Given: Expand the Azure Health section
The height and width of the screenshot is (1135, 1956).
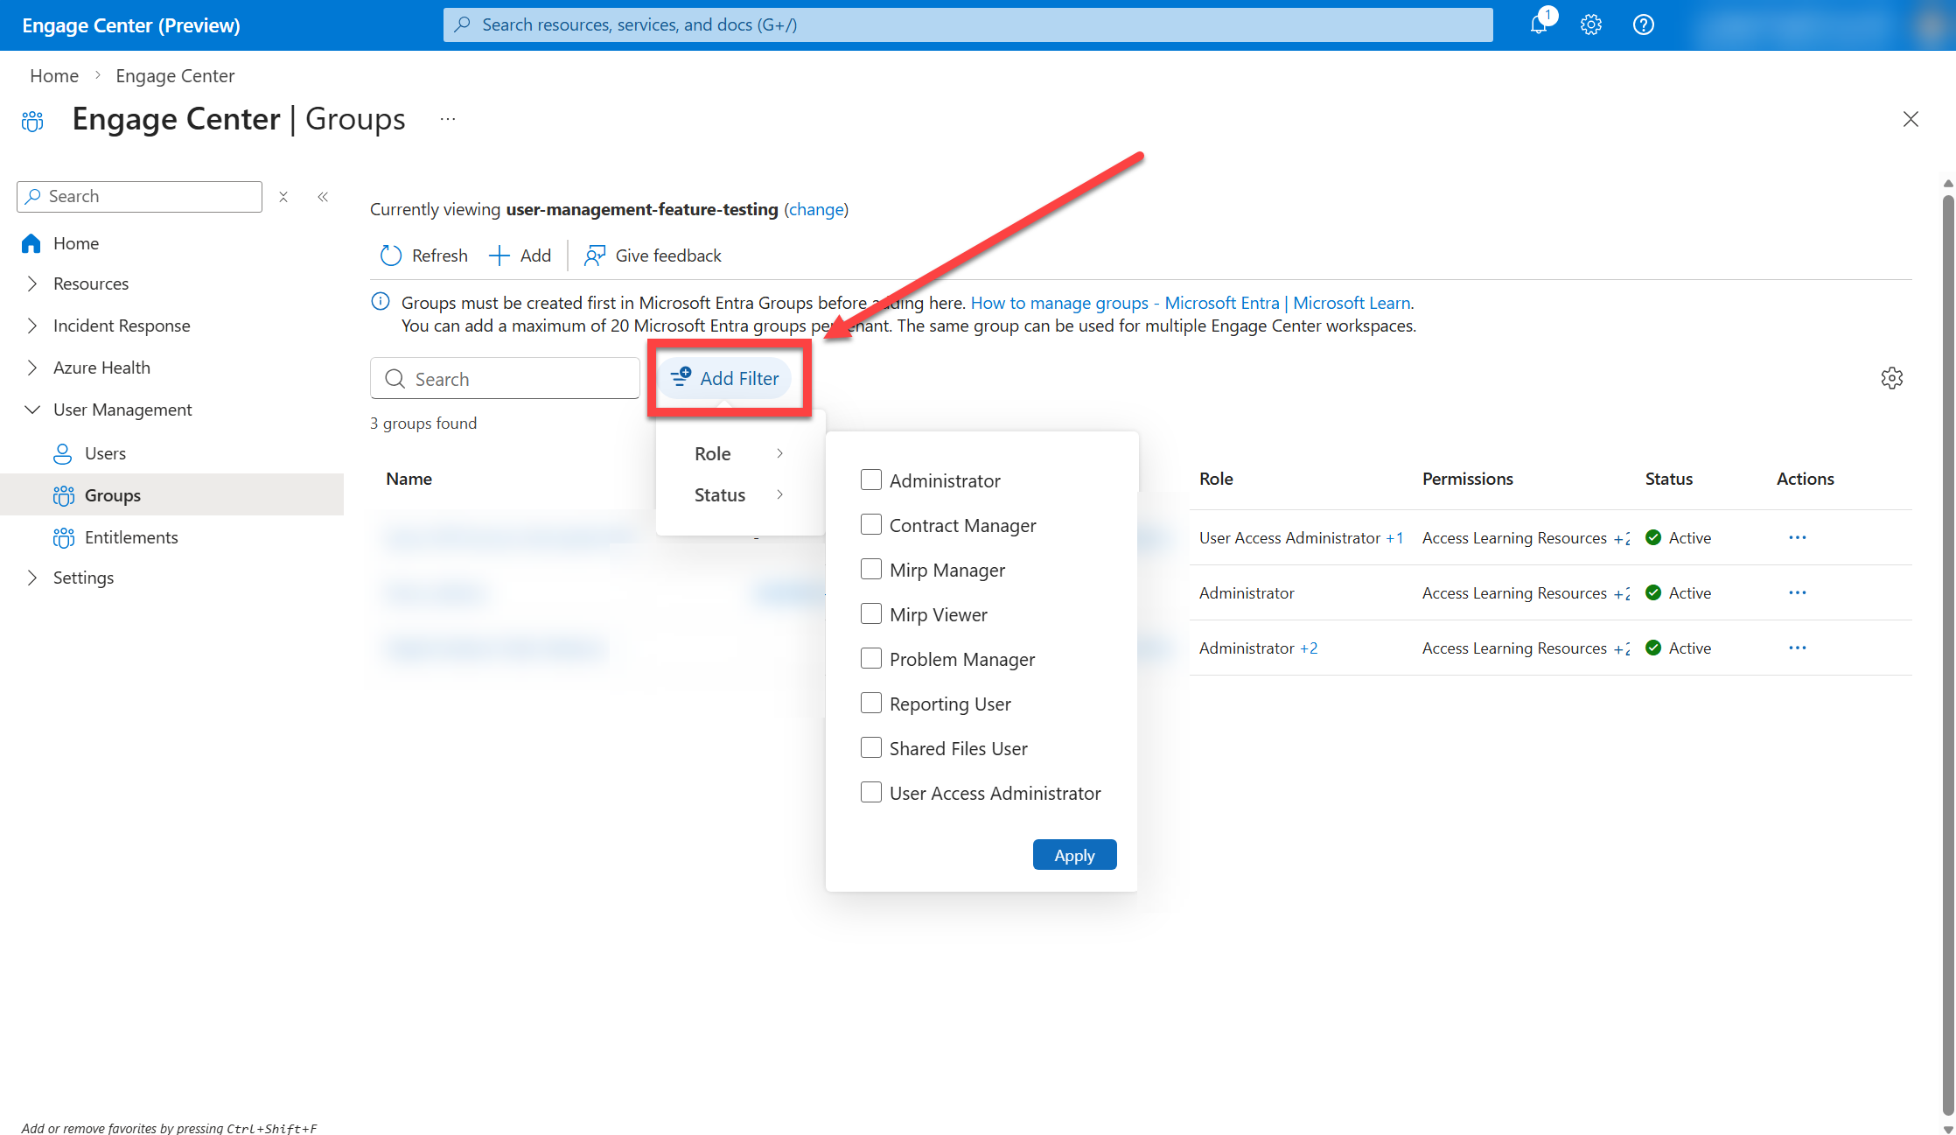Looking at the screenshot, I should [x=32, y=368].
